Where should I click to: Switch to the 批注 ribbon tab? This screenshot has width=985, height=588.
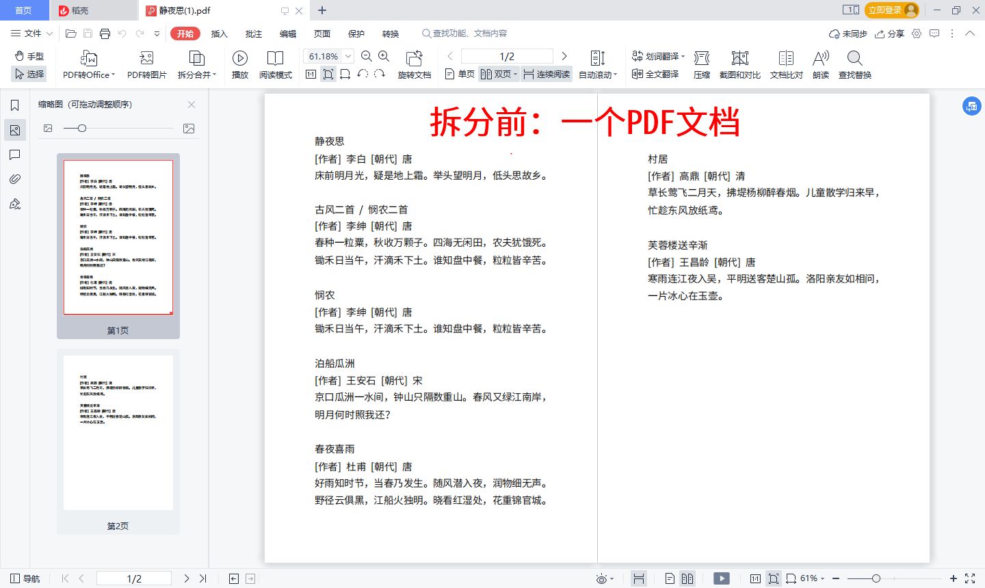point(254,34)
